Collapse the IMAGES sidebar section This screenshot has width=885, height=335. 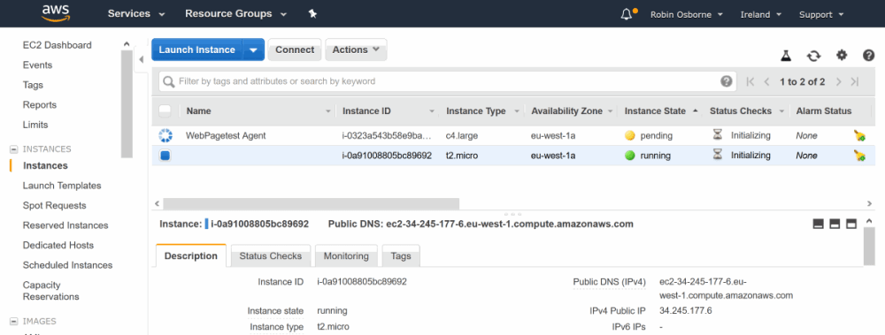13,322
